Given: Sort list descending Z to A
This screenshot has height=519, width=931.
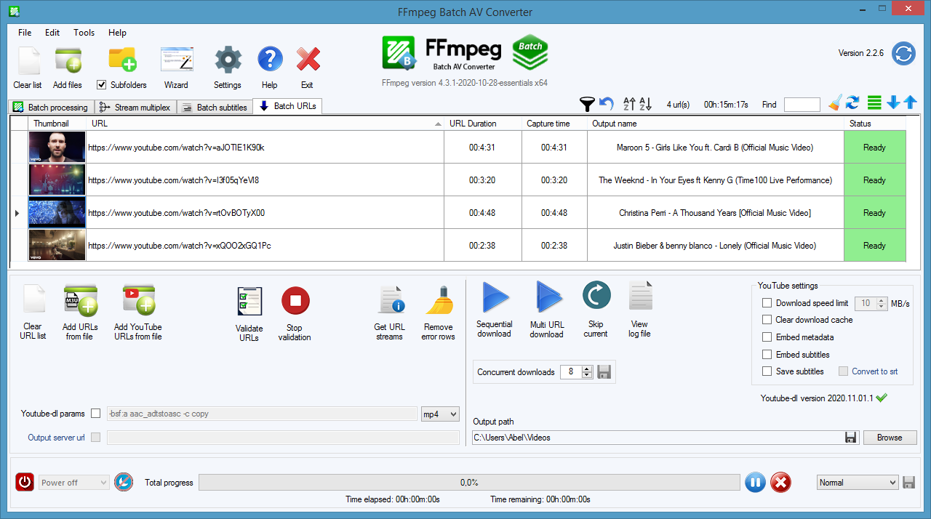Looking at the screenshot, I should coord(645,104).
